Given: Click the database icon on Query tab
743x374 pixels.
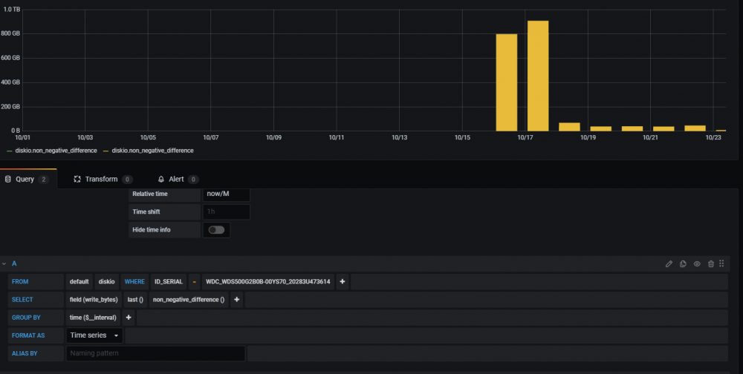Looking at the screenshot, I should [7, 179].
